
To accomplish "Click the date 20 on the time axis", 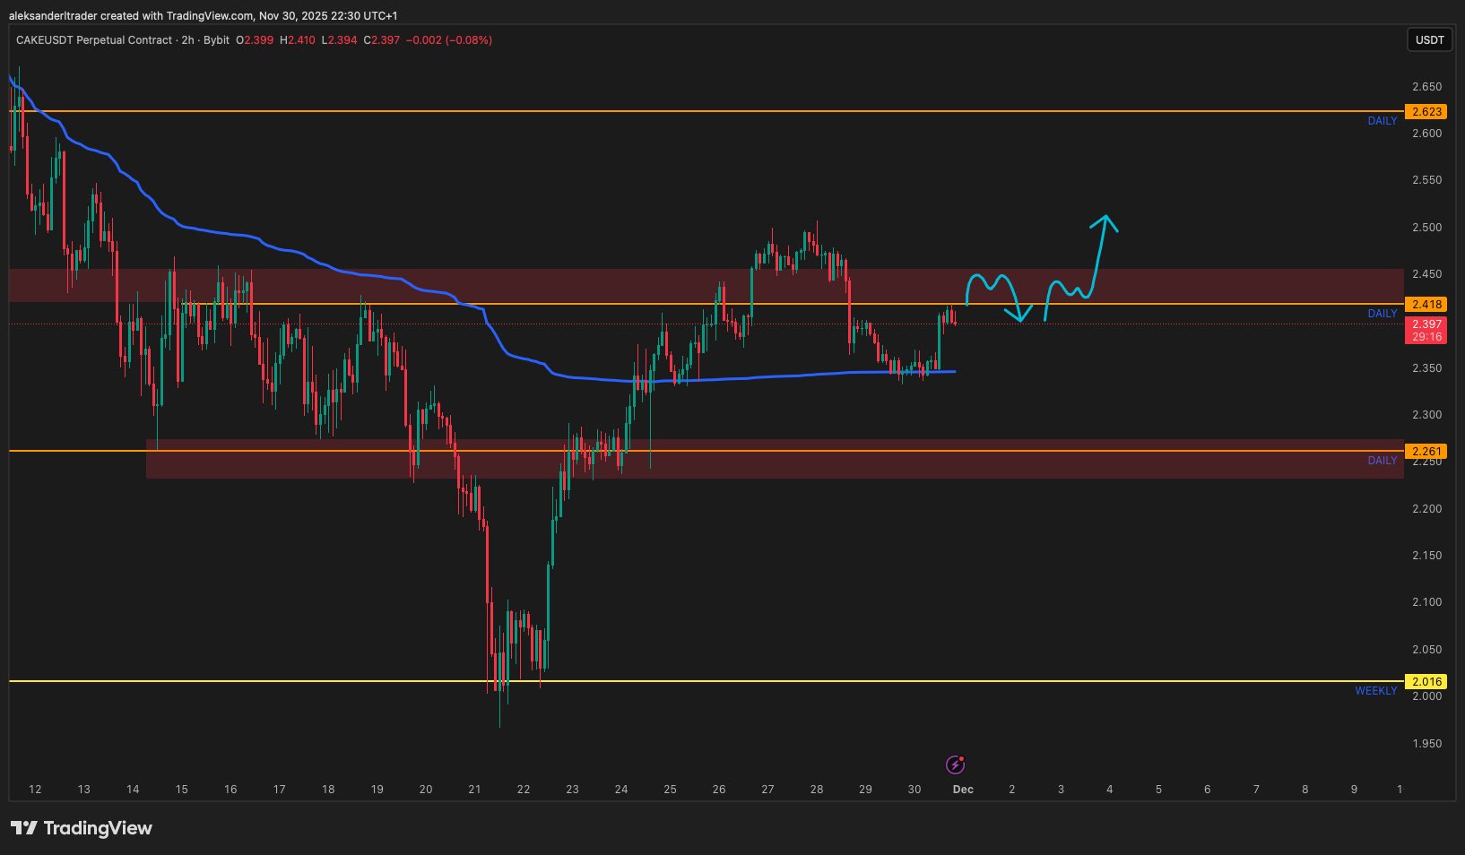I will (426, 790).
